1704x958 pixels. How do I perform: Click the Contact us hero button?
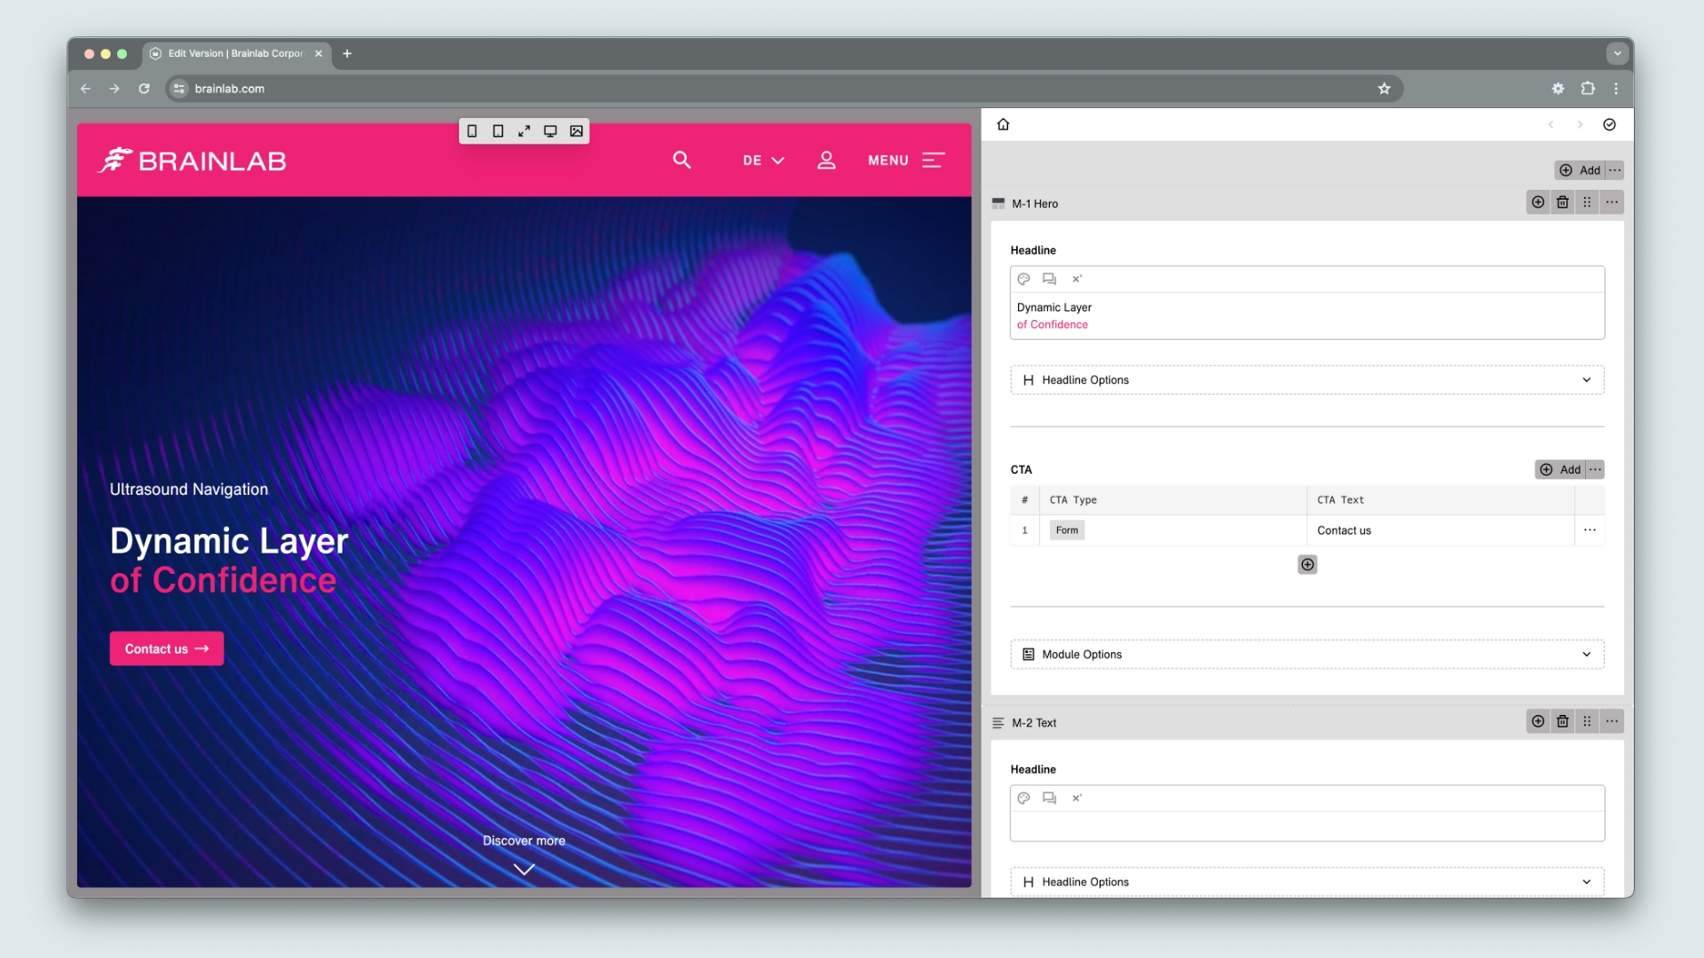click(166, 648)
